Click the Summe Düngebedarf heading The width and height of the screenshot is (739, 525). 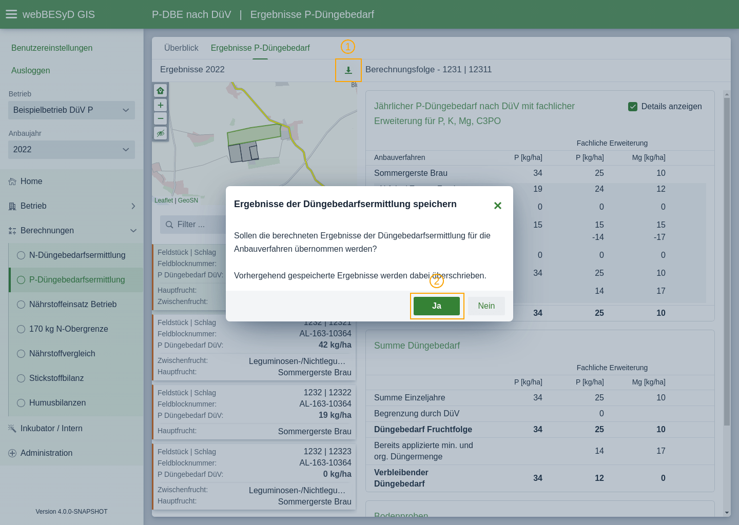click(x=417, y=346)
